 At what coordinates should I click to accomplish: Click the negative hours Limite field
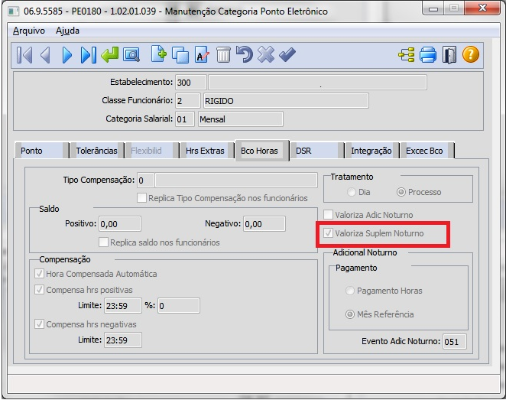123,340
